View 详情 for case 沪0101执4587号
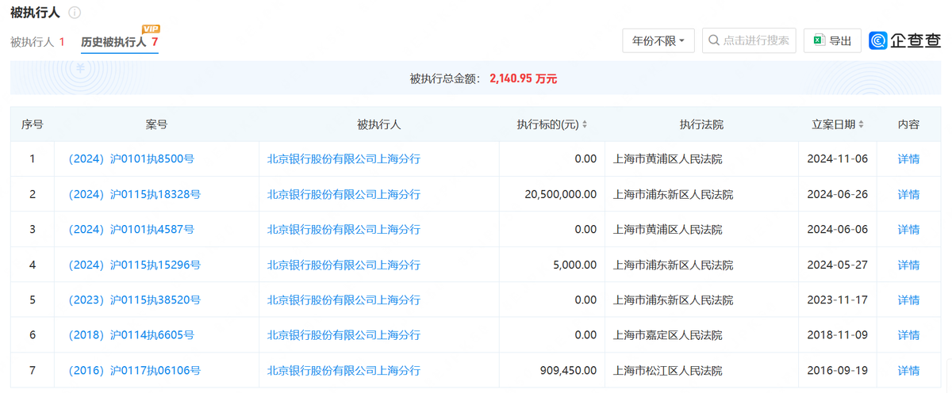Viewport: 952px width, 393px height. pos(908,230)
